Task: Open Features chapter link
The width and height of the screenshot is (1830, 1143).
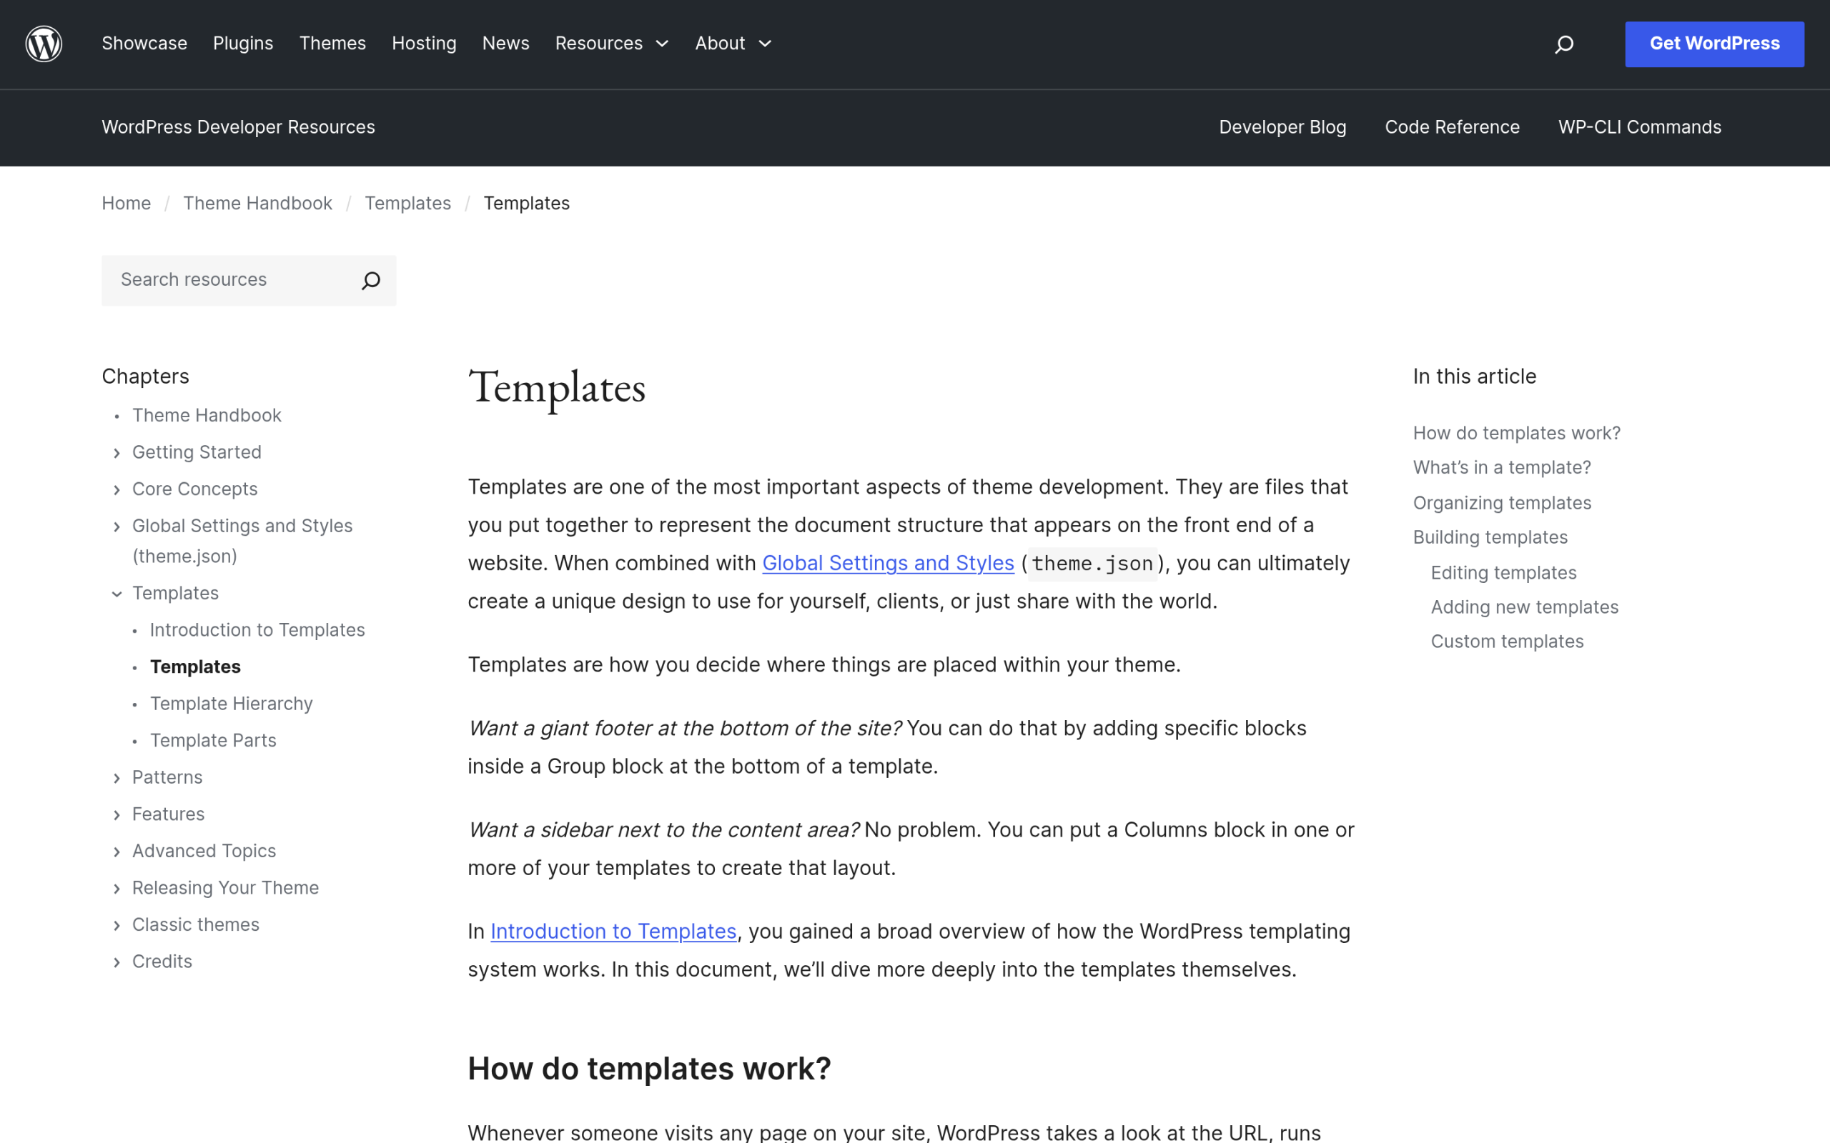Action: pos(169,815)
